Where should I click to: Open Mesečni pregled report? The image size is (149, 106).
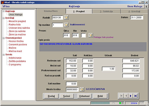tap(17, 21)
